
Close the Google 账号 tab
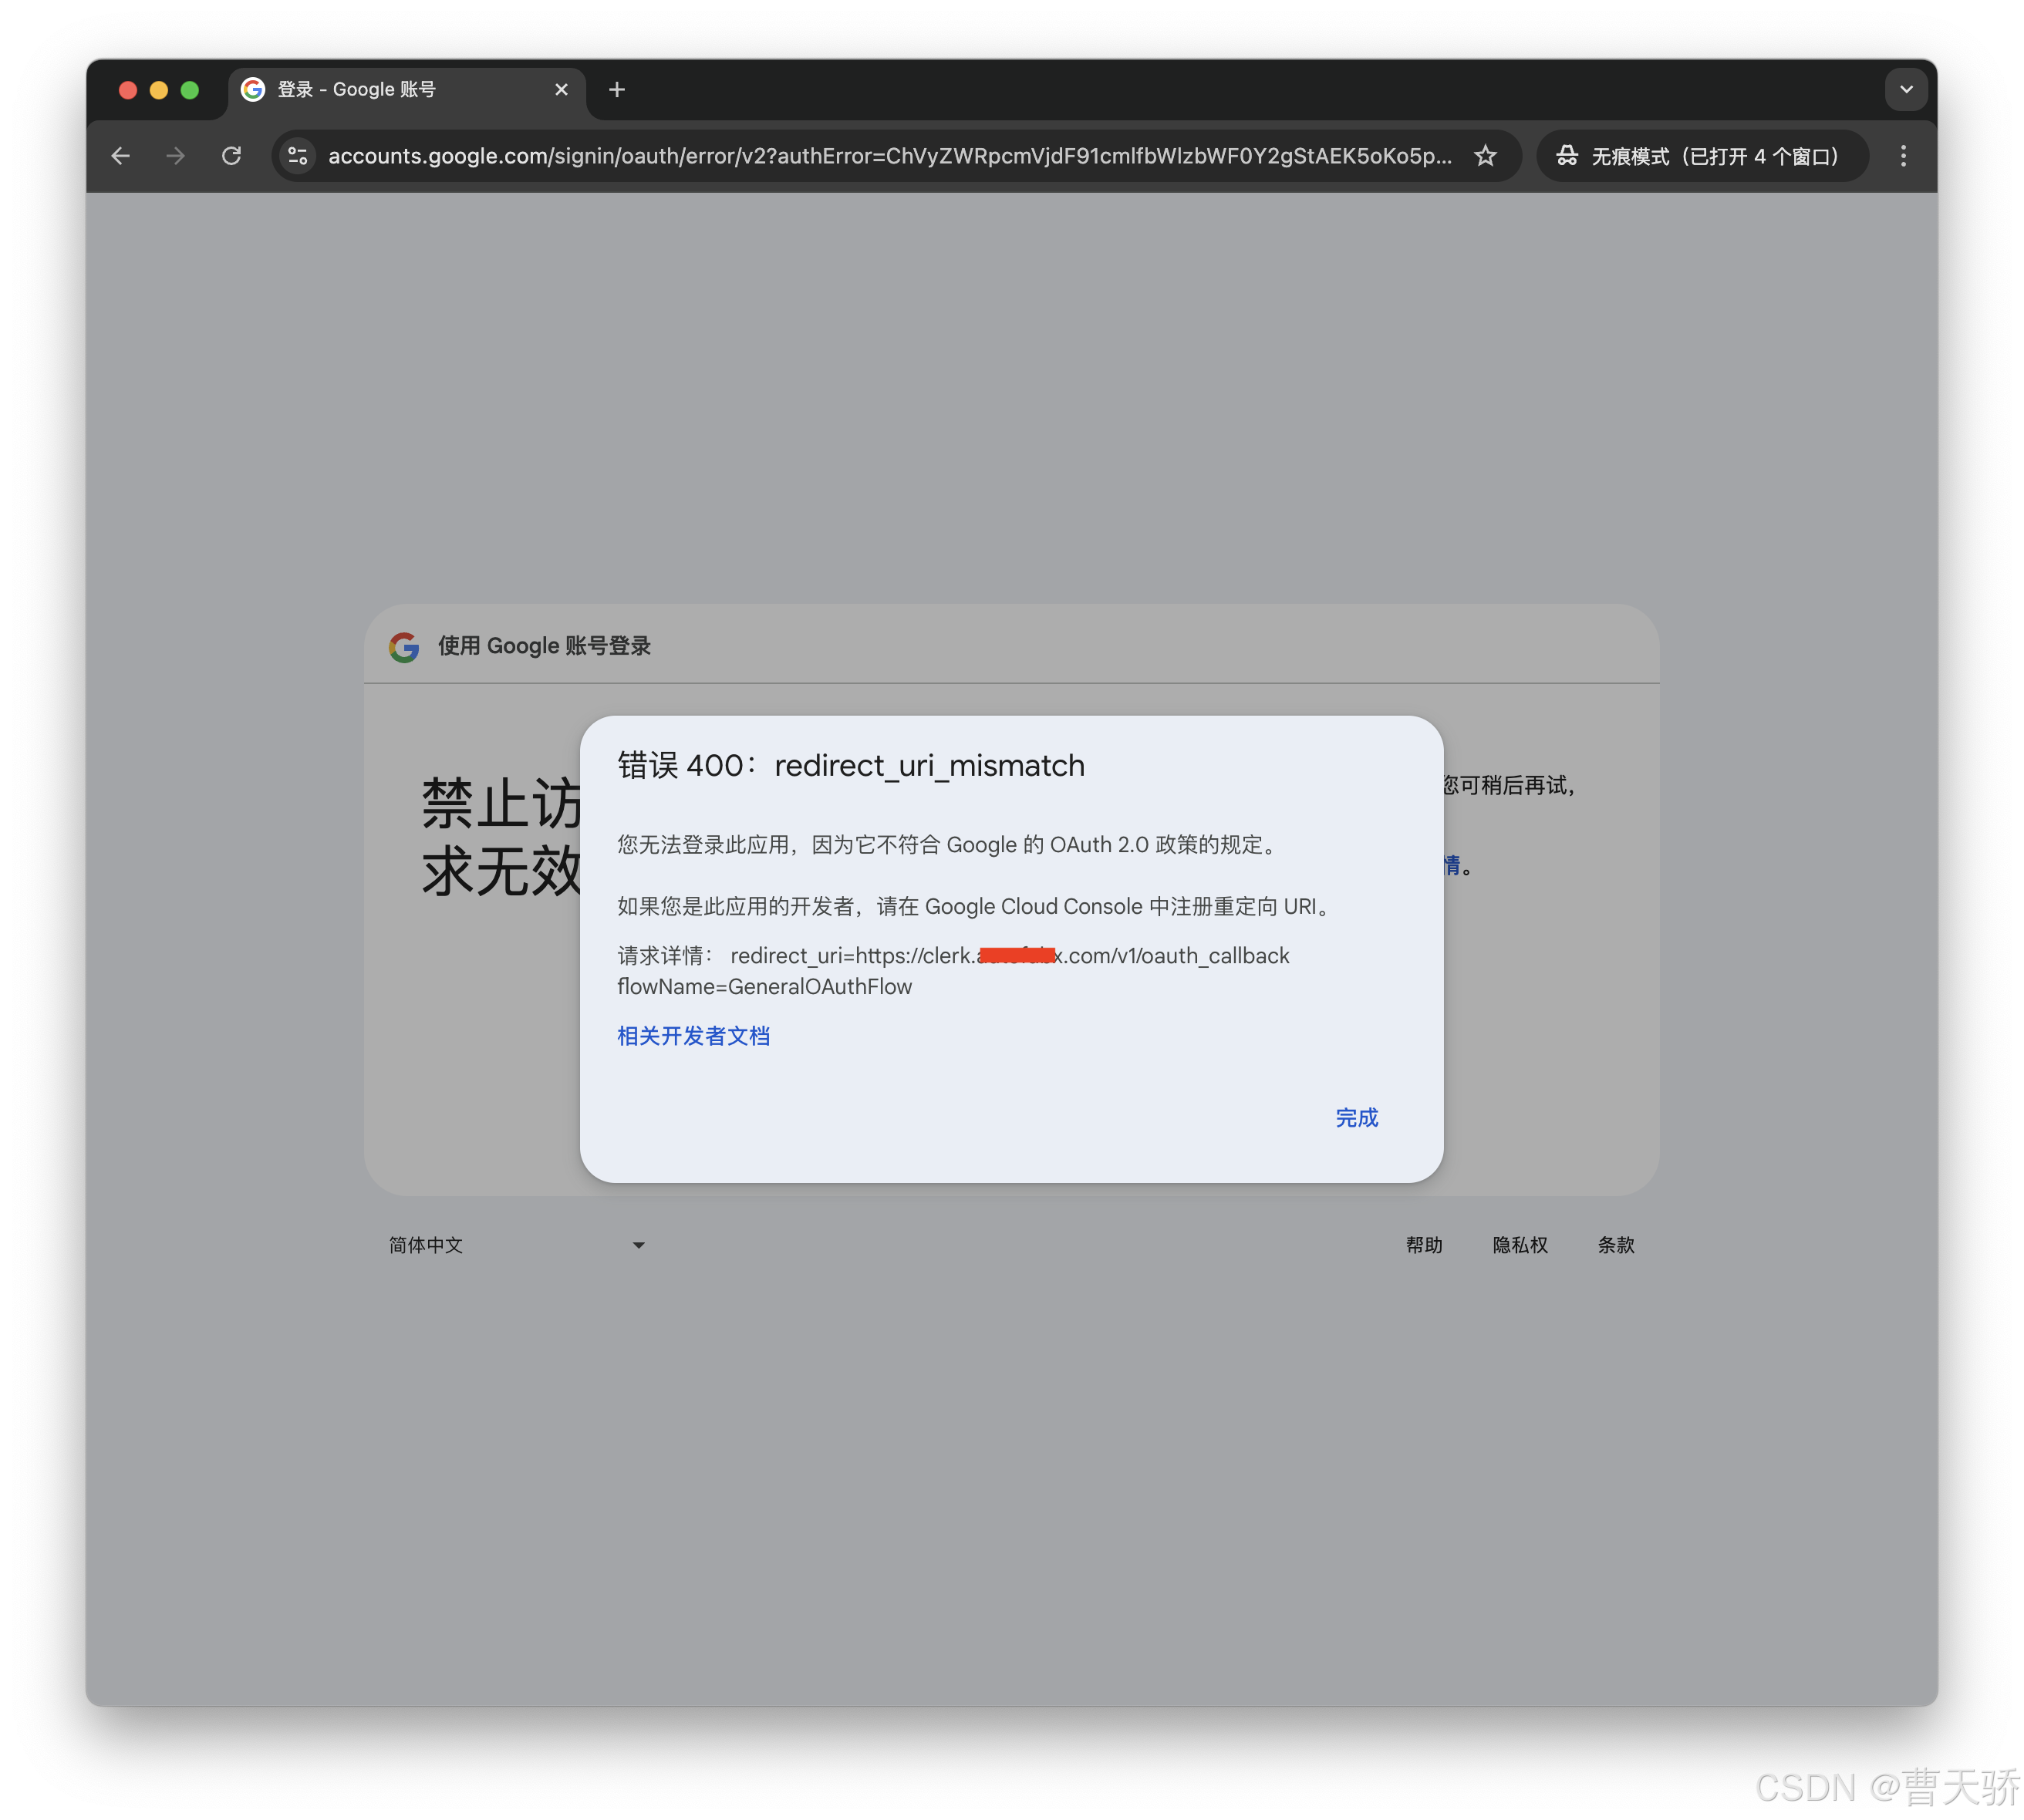click(561, 90)
